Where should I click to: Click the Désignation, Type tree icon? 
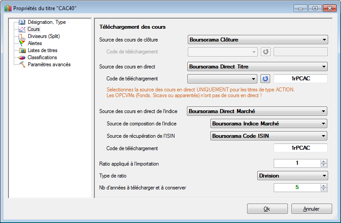click(x=22, y=22)
